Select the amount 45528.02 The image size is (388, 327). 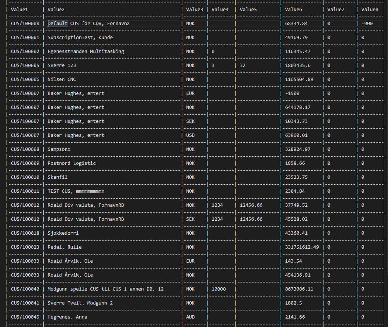(x=297, y=219)
